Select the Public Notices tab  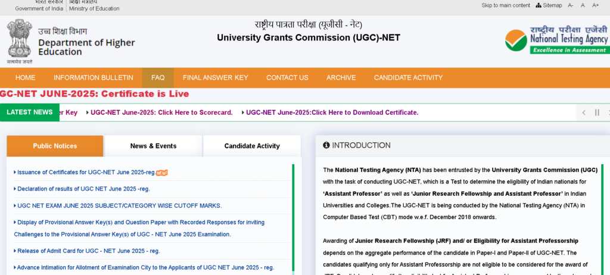[x=55, y=146]
